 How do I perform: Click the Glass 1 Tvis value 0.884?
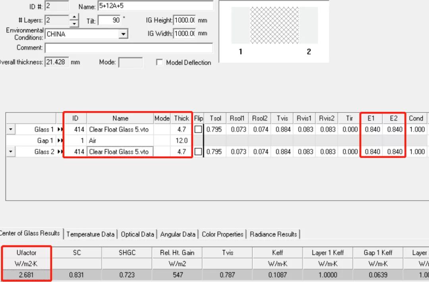[282, 129]
